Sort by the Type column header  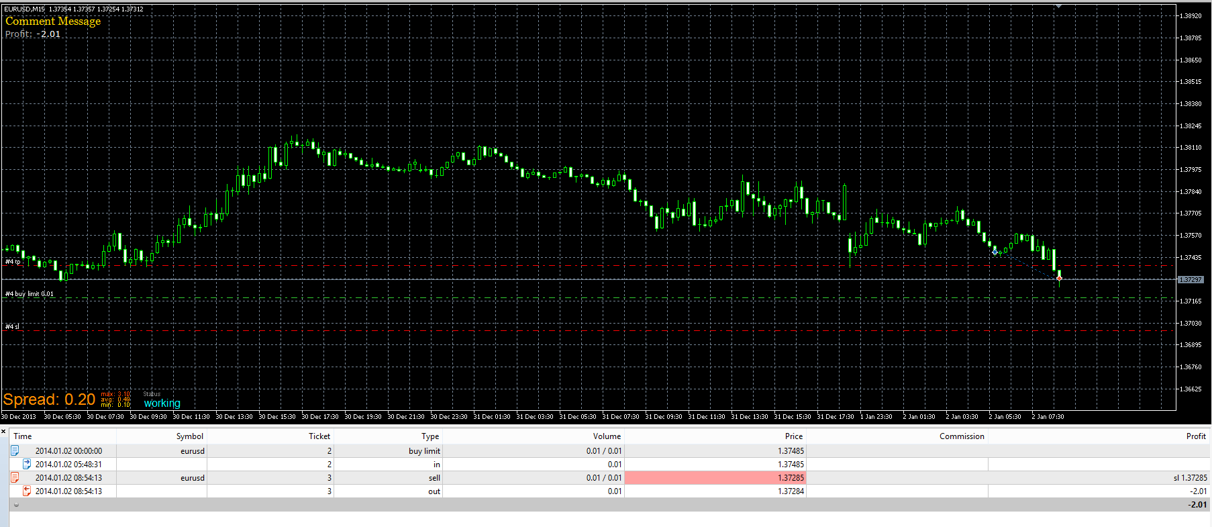click(x=430, y=436)
